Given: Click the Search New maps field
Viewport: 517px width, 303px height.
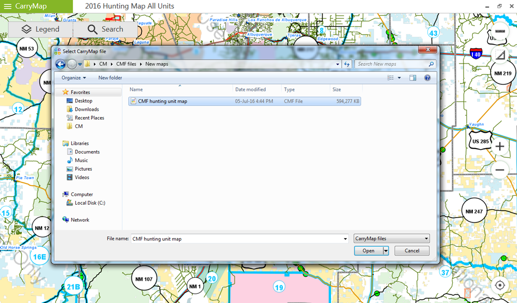Looking at the screenshot, I should pos(392,64).
